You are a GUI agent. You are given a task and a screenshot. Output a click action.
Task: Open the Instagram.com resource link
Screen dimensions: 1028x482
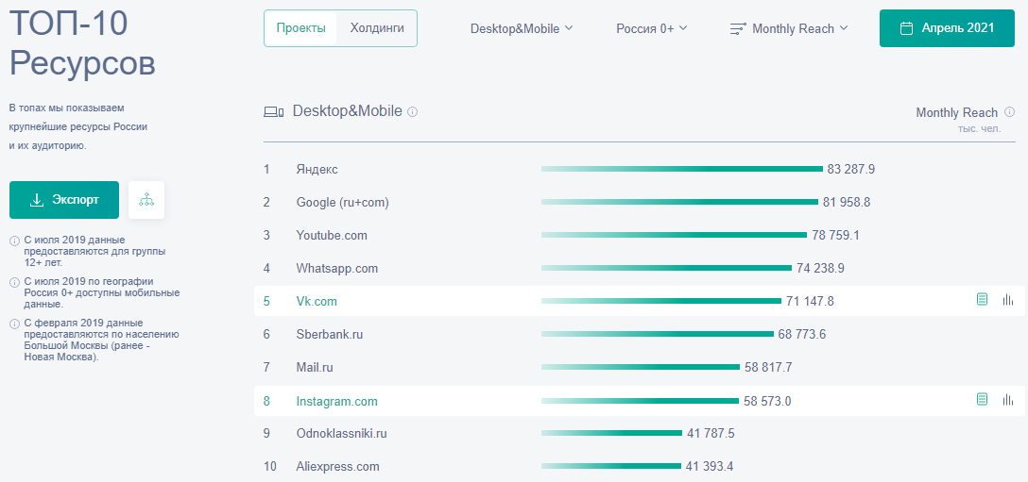(337, 401)
